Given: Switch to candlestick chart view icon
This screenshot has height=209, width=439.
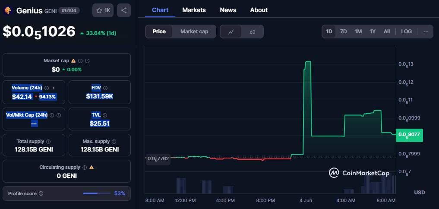Looking at the screenshot, I should (252, 32).
